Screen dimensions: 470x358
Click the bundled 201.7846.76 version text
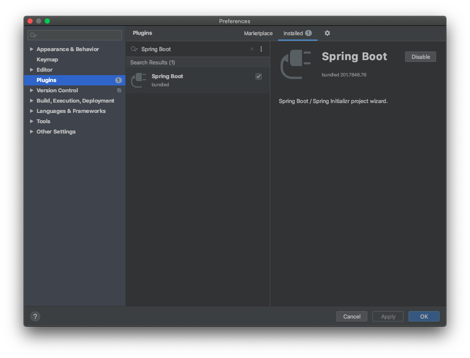[344, 75]
